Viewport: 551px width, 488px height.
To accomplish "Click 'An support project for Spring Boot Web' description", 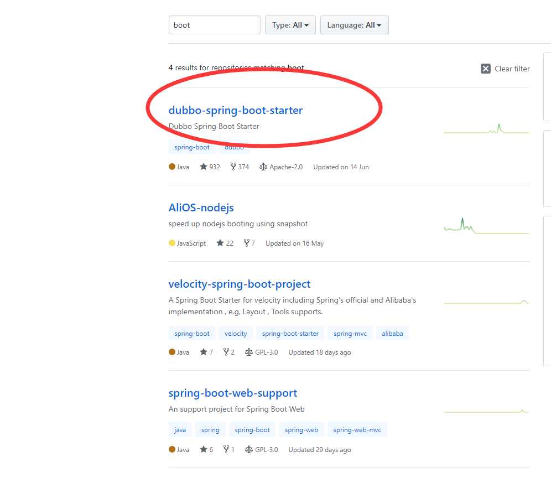I will click(236, 409).
